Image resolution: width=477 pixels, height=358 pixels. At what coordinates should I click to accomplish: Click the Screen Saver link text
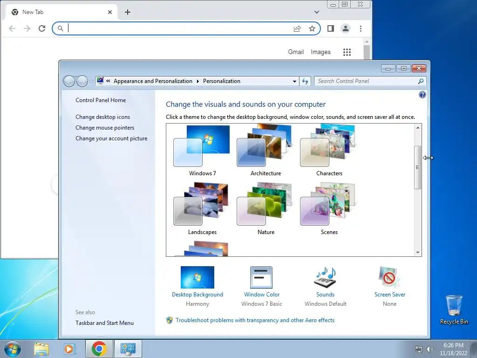[390, 295]
